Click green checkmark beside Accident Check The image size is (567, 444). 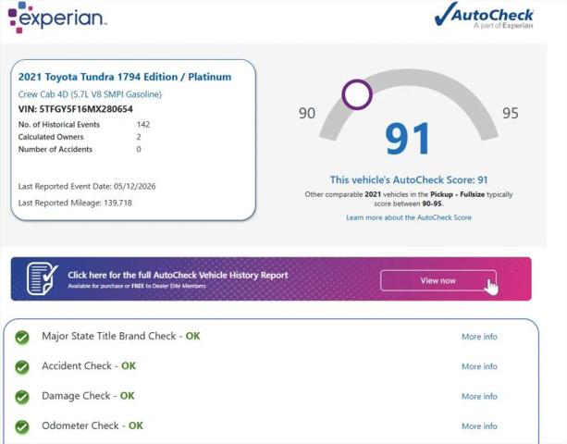pos(22,367)
